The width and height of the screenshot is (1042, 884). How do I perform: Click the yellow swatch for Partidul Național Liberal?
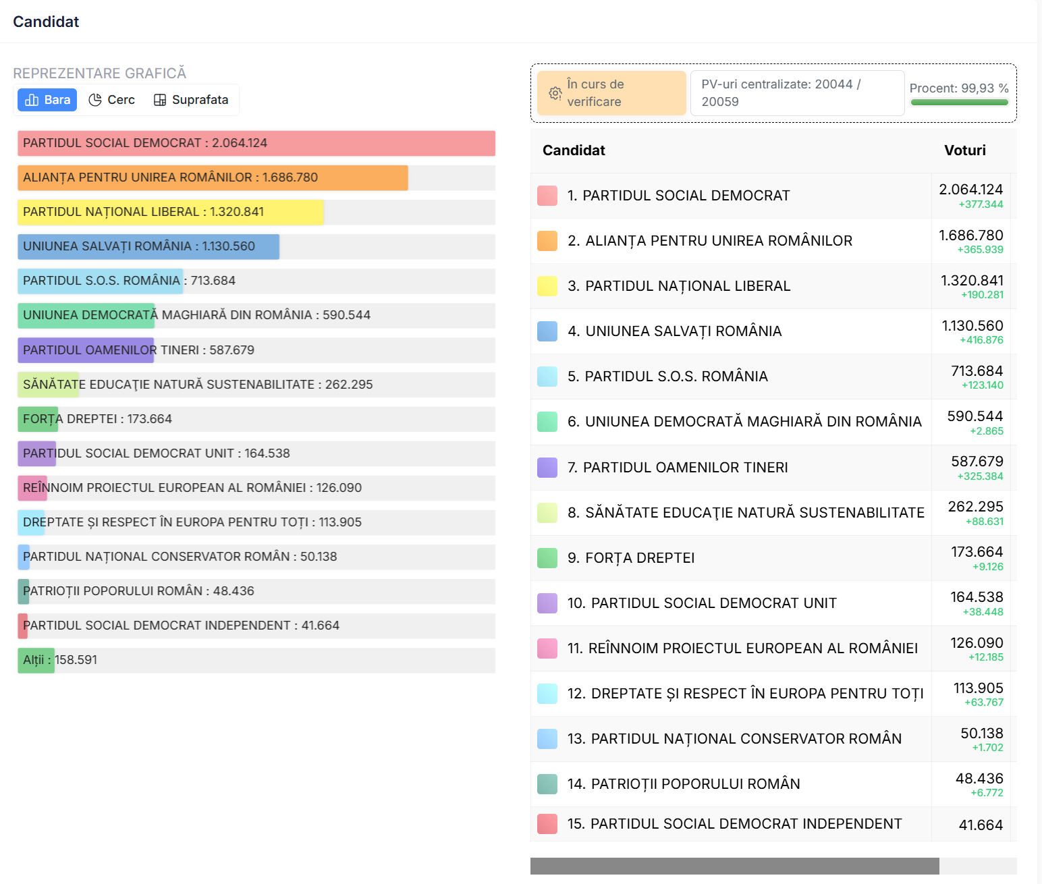coord(547,286)
